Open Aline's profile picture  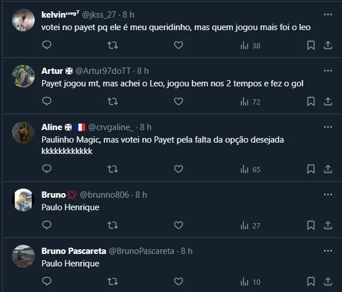point(23,132)
